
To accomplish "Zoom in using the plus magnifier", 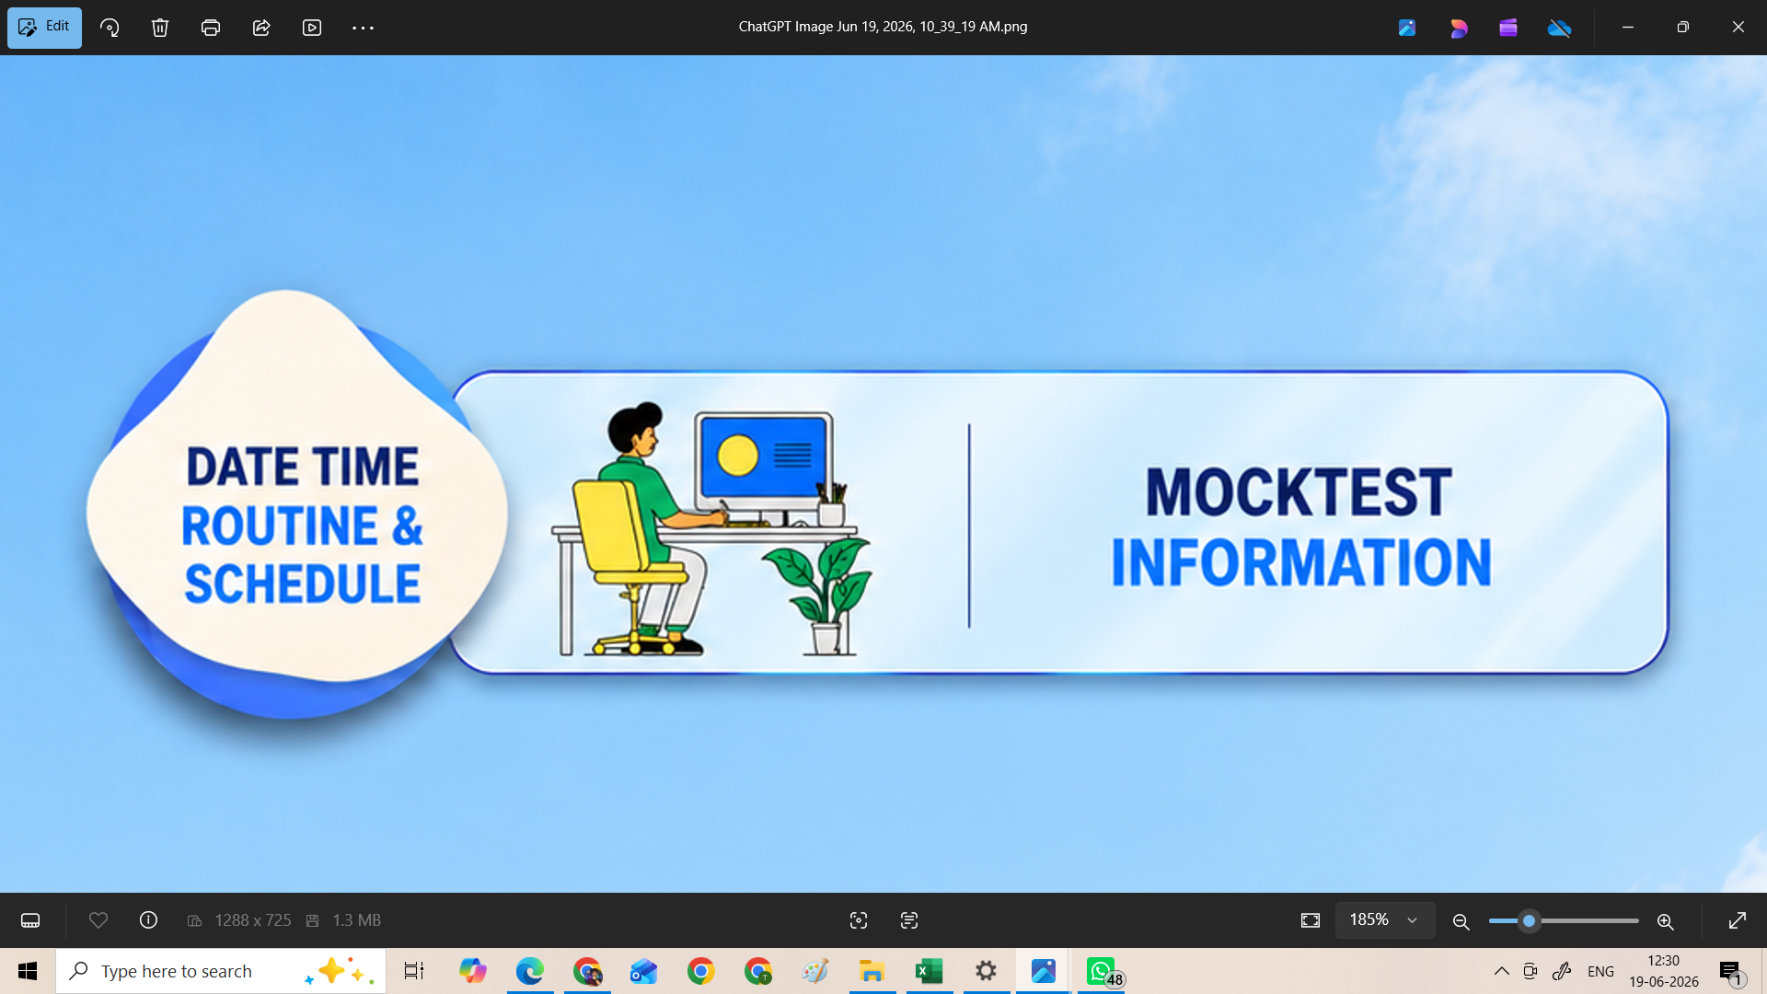I will point(1665,921).
